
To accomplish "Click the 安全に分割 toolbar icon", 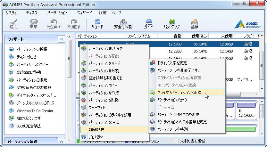I will 123,22.
